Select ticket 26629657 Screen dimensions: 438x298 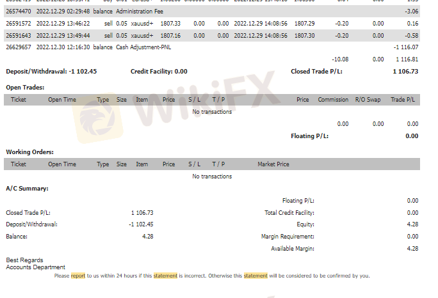[19, 47]
